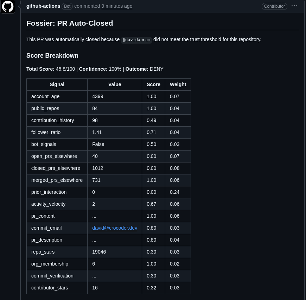Screen dimensions: 306x300
Task: Open the david@crocoder.dev email link
Action: pyautogui.click(x=115, y=228)
